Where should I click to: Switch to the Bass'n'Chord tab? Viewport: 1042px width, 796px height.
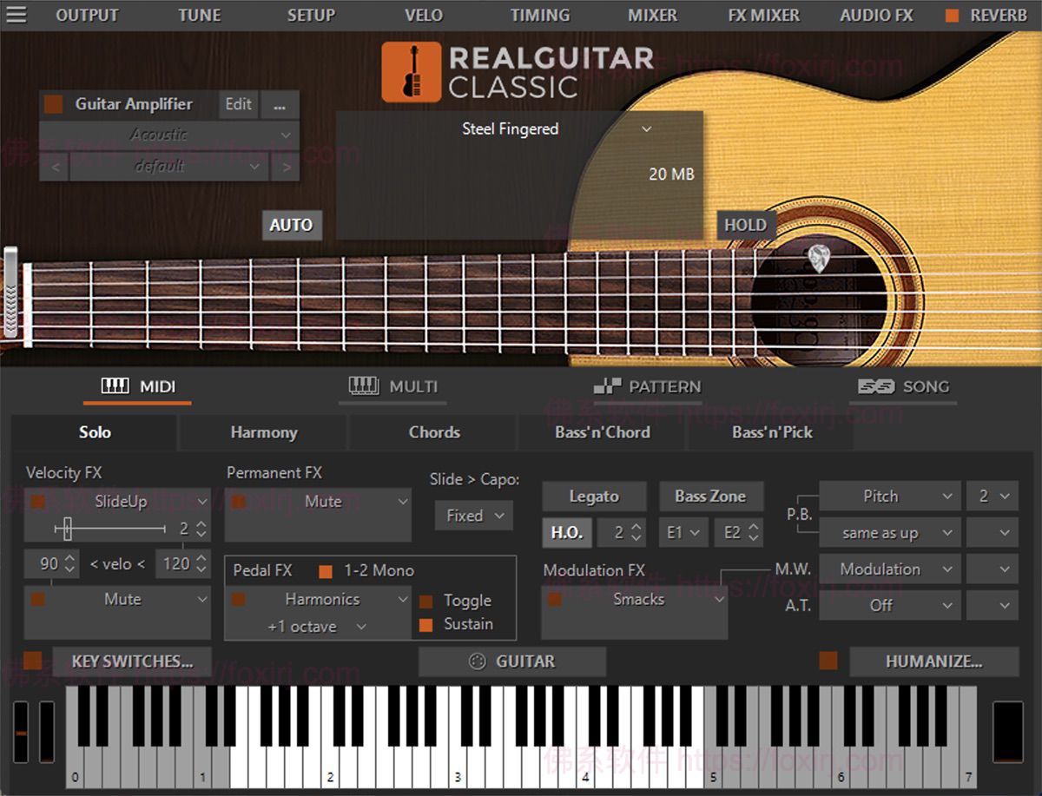click(602, 432)
